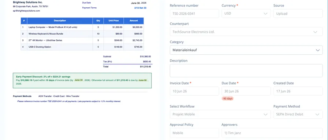
Task: Open the Category Materialeinkauf dropdown
Action: click(x=246, y=50)
